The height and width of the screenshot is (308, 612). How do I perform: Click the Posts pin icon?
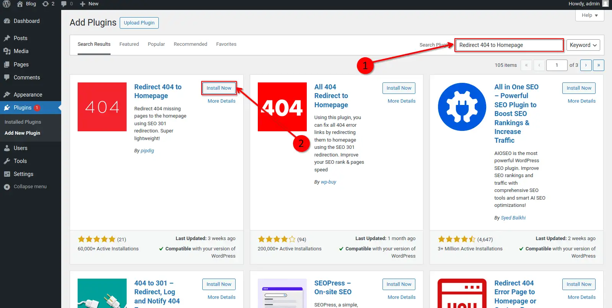point(7,38)
